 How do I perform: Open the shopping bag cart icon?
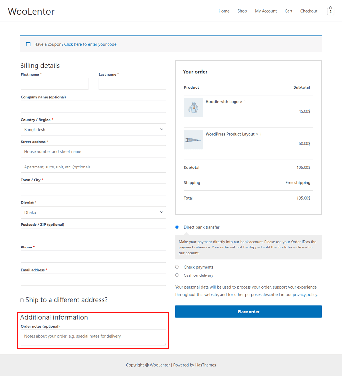point(330,11)
